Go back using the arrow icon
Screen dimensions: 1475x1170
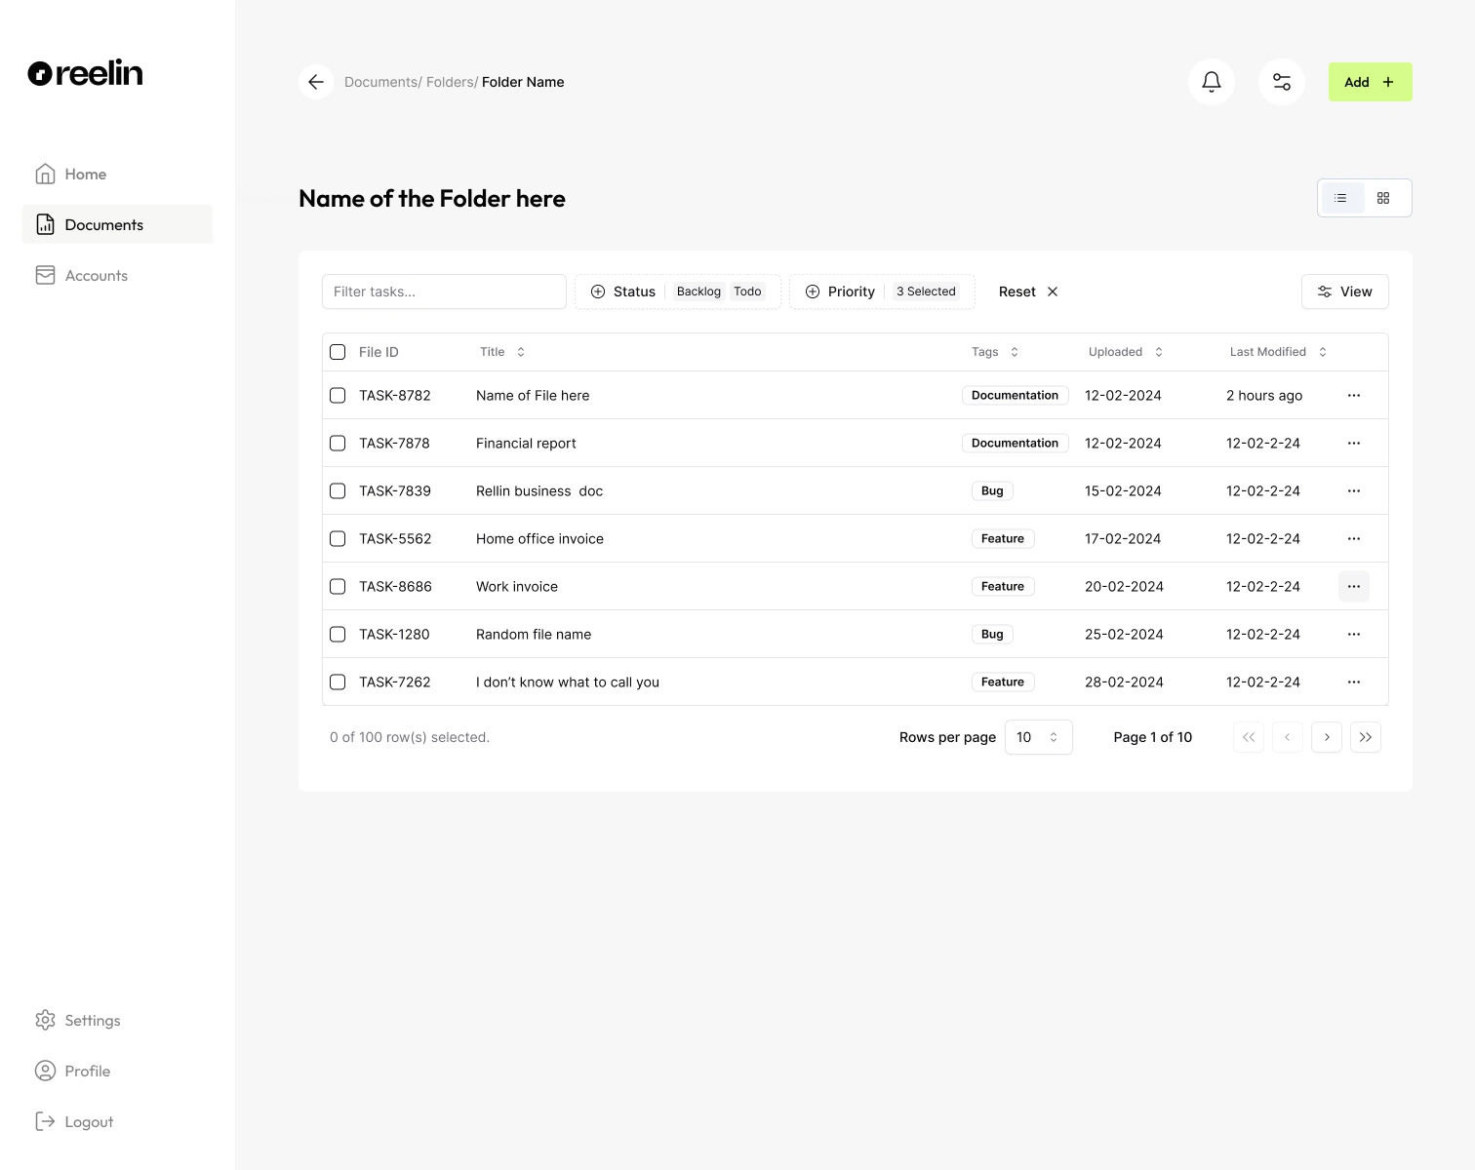(x=316, y=82)
